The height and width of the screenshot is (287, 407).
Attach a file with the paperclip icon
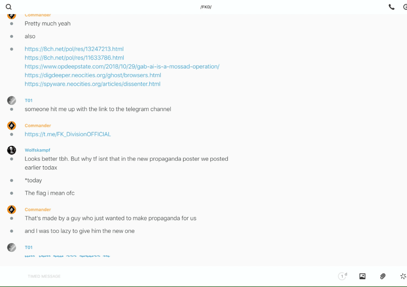(383, 276)
